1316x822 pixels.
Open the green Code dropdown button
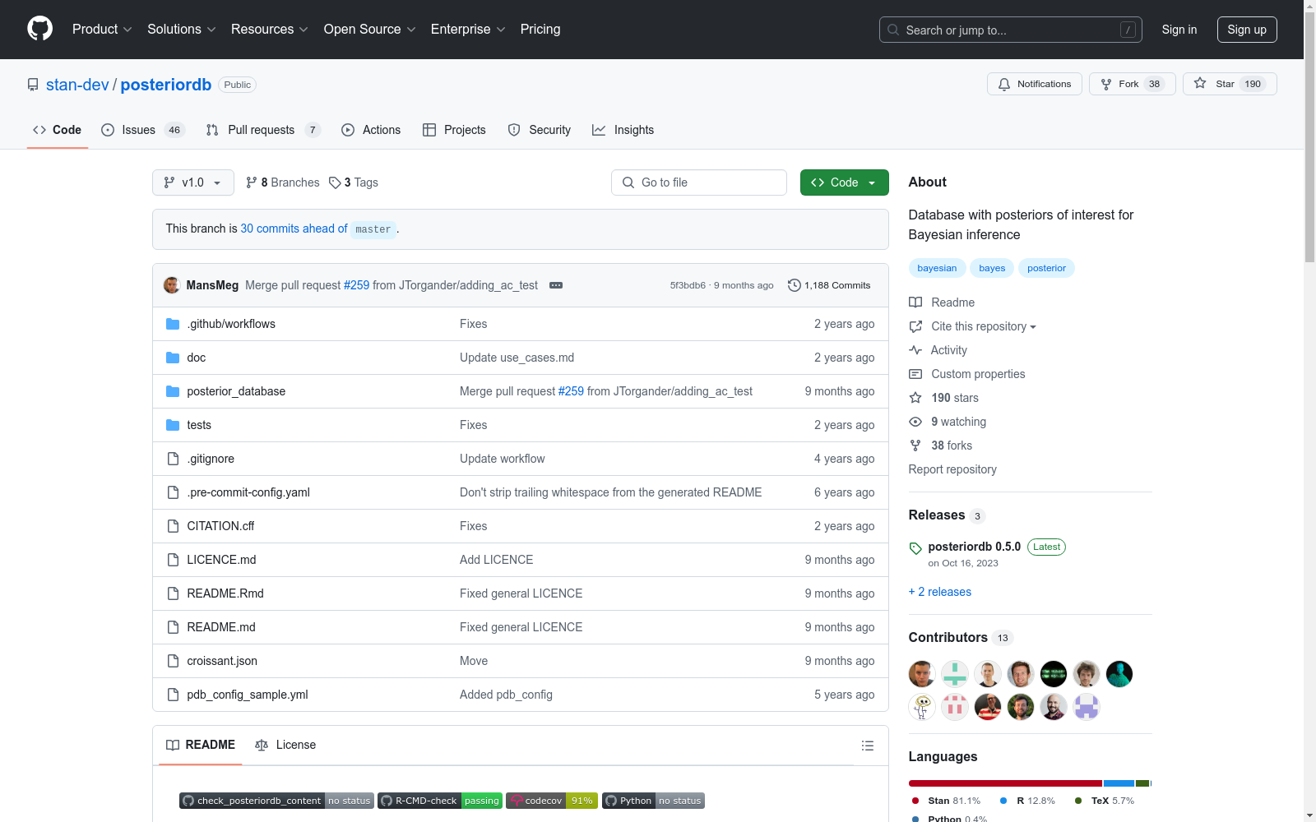click(844, 182)
